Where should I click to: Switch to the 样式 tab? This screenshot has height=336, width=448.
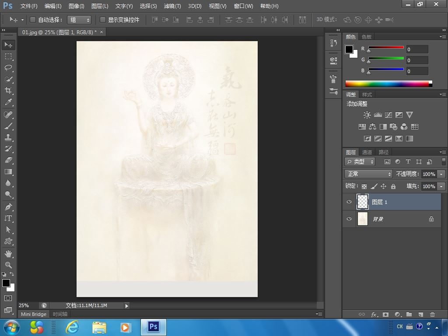pyautogui.click(x=367, y=94)
